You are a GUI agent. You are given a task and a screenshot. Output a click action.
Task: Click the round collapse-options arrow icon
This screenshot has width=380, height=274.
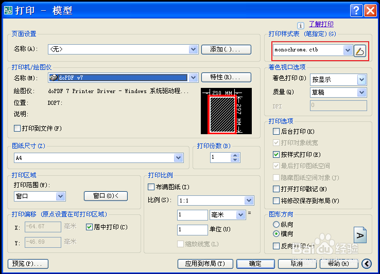click(x=367, y=264)
